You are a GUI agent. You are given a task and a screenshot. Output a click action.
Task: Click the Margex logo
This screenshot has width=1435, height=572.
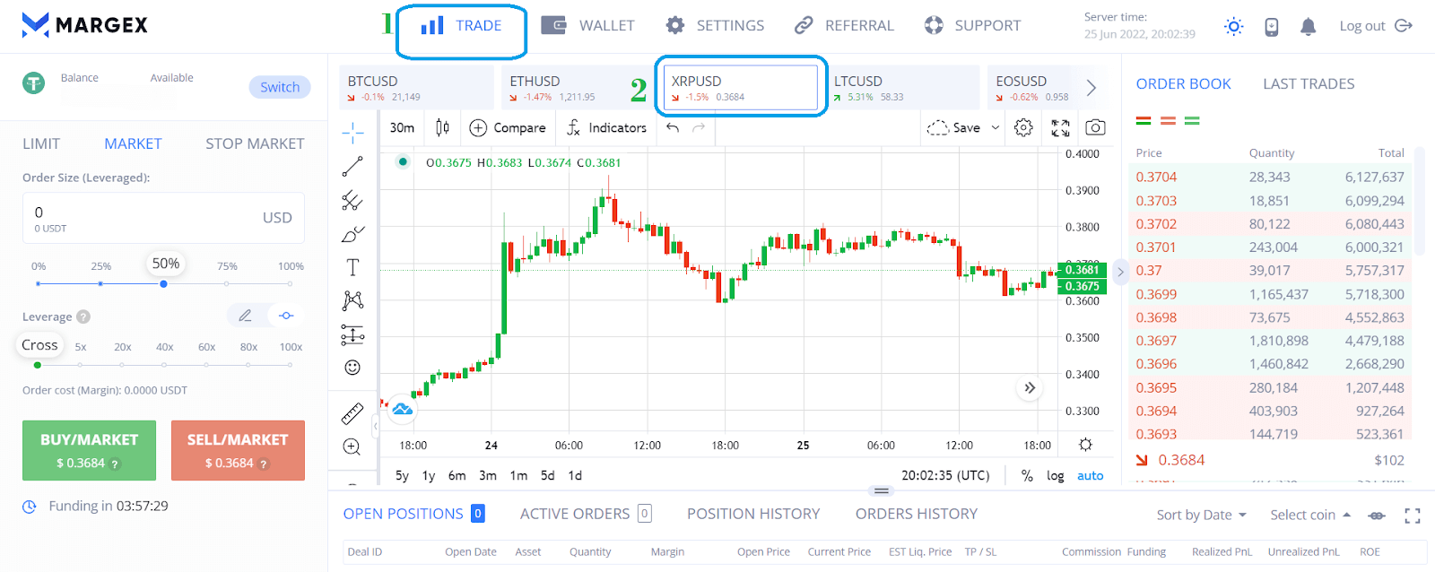[x=84, y=25]
